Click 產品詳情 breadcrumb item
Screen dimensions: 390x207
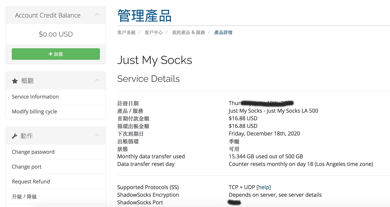click(x=223, y=32)
